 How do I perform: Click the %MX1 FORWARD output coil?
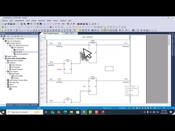click(126, 45)
